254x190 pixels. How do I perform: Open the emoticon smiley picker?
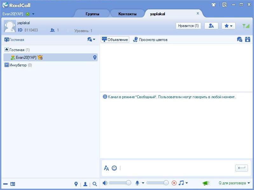114,168
